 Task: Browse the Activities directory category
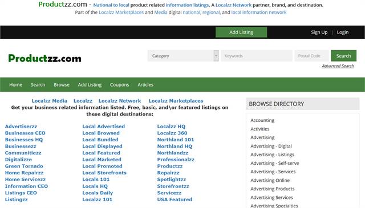click(x=260, y=129)
